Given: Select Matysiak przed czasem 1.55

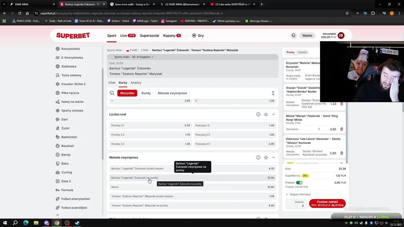Looking at the screenshot, I should click(x=193, y=196).
